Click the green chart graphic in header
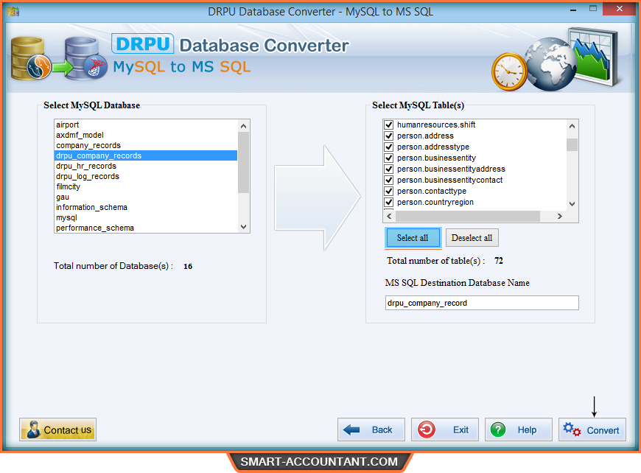This screenshot has width=641, height=473. point(593,57)
